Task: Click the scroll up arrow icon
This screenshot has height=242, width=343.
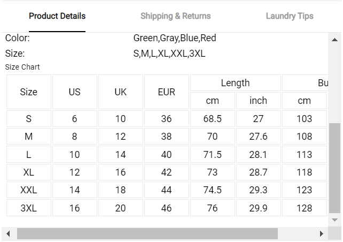Action: [334, 40]
